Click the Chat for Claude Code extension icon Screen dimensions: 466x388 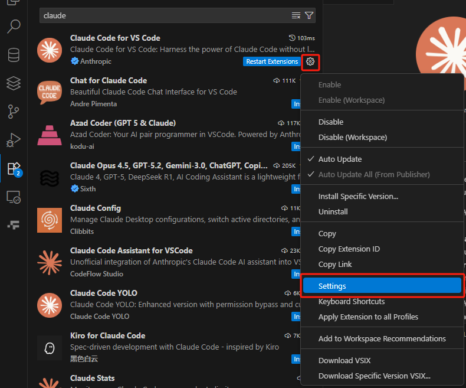pos(50,93)
